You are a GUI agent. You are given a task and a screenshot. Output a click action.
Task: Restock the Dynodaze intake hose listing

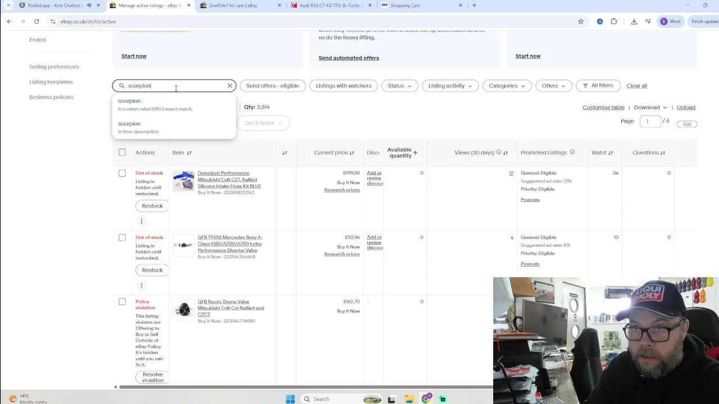click(x=152, y=206)
